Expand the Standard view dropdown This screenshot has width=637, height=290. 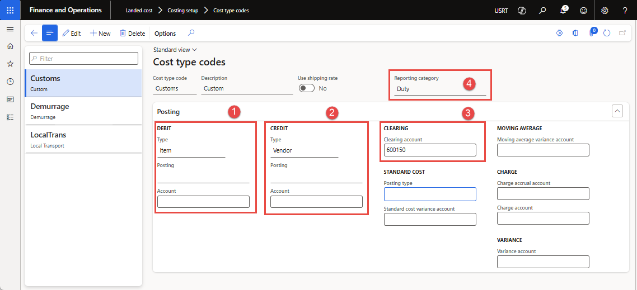pyautogui.click(x=175, y=50)
